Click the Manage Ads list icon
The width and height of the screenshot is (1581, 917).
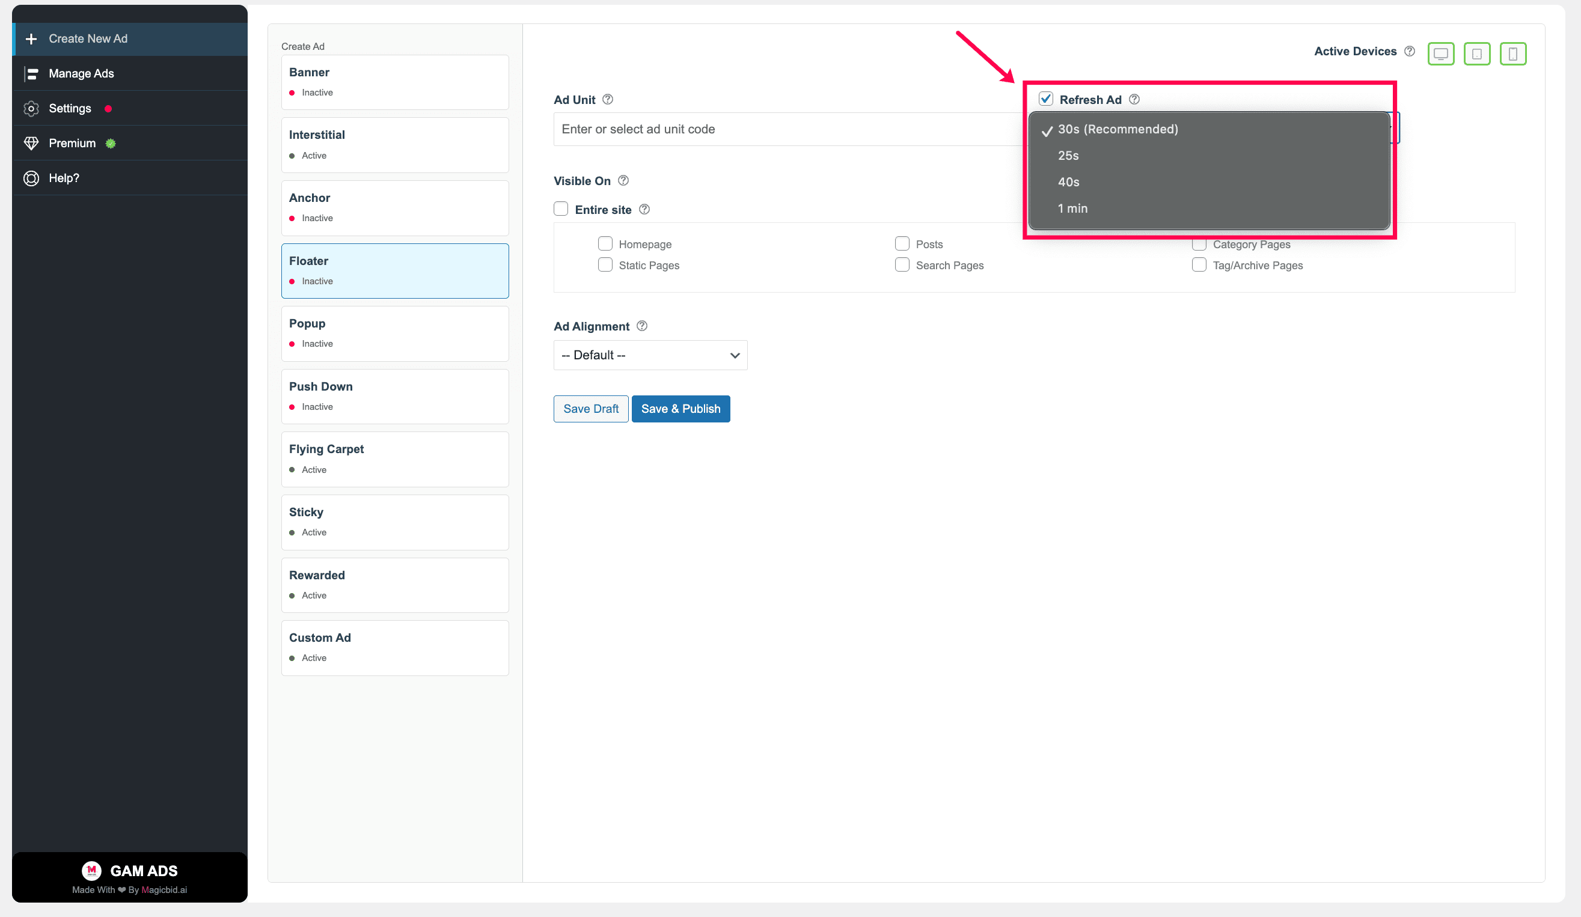[31, 74]
